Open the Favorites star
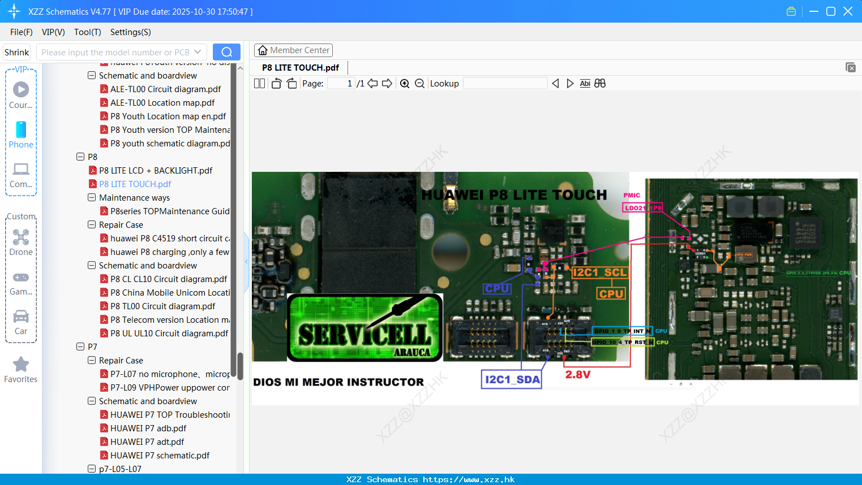The width and height of the screenshot is (862, 485). pos(21,370)
